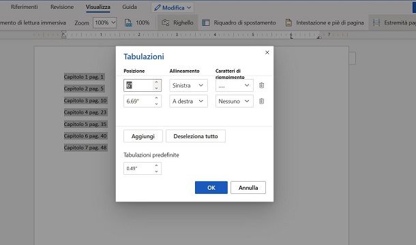Open the A destra alignment dropdown
This screenshot has width=416, height=245.
(x=188, y=101)
